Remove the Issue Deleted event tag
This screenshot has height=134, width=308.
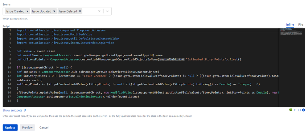(x=80, y=11)
